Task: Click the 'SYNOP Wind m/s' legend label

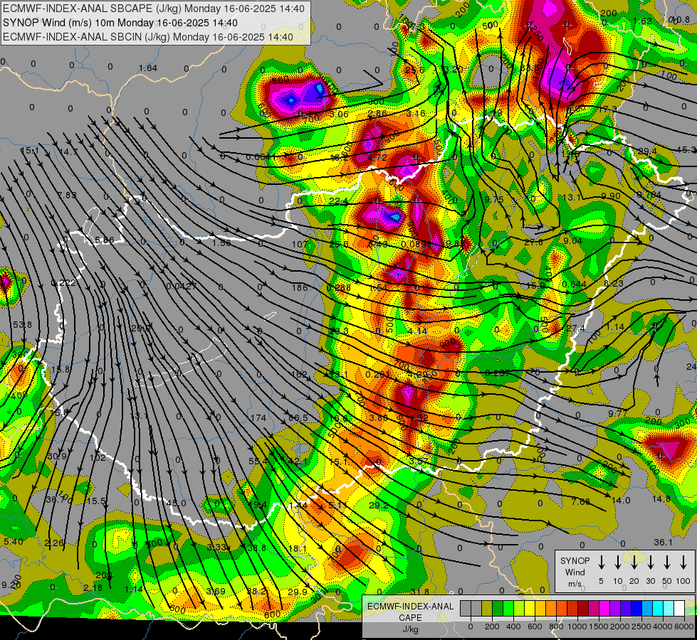Action: (575, 572)
